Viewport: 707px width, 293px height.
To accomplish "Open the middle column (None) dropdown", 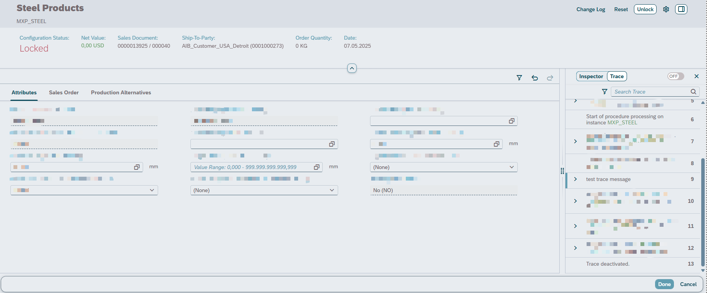I will click(x=264, y=190).
